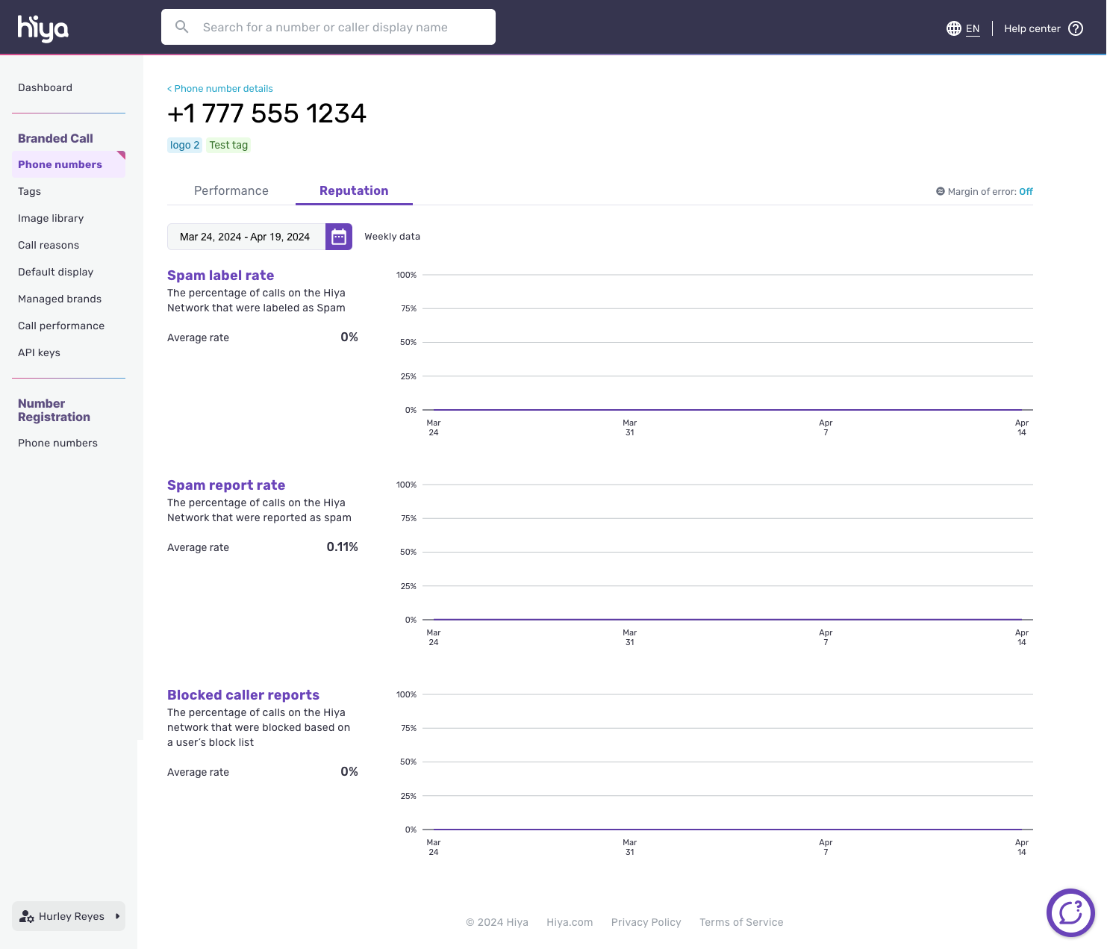
Task: Open the chat support bubble
Action: [1070, 912]
